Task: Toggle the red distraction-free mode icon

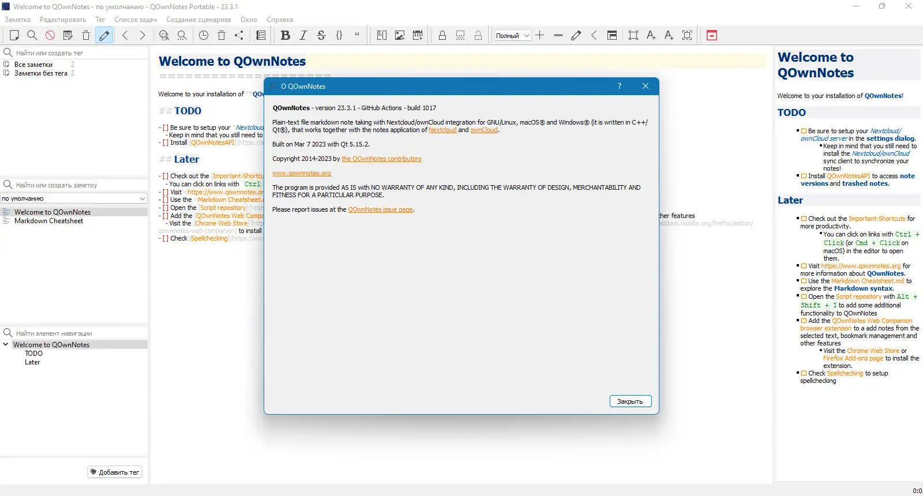Action: tap(712, 35)
